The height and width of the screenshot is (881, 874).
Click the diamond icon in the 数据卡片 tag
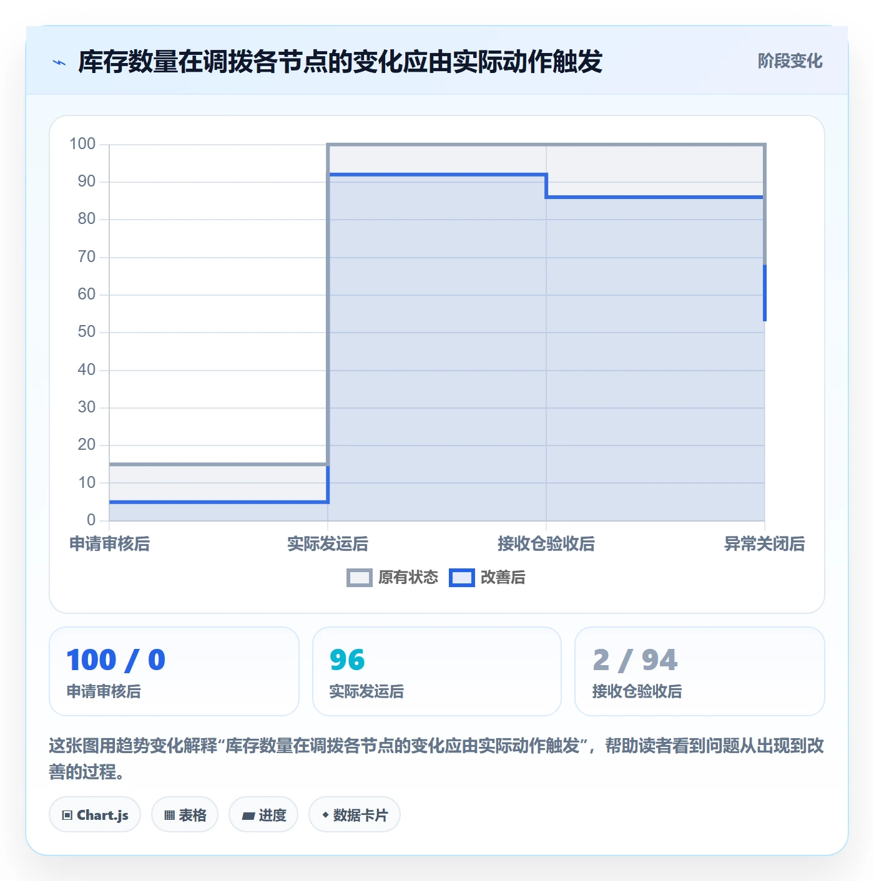tap(325, 815)
